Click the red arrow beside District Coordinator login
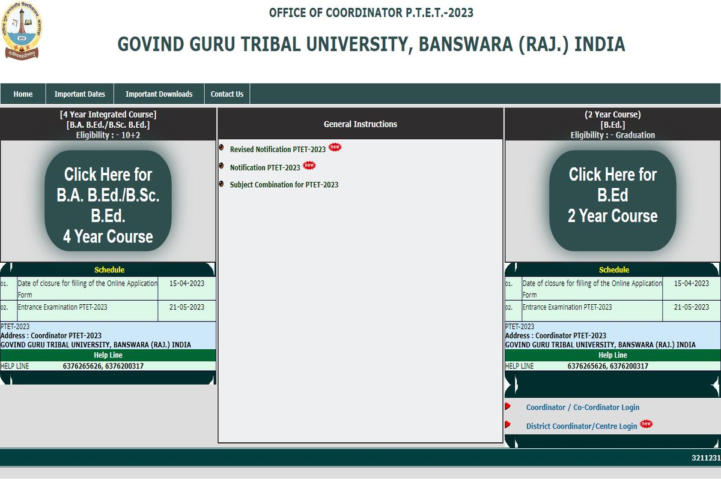This screenshot has height=480, width=721. tap(508, 425)
